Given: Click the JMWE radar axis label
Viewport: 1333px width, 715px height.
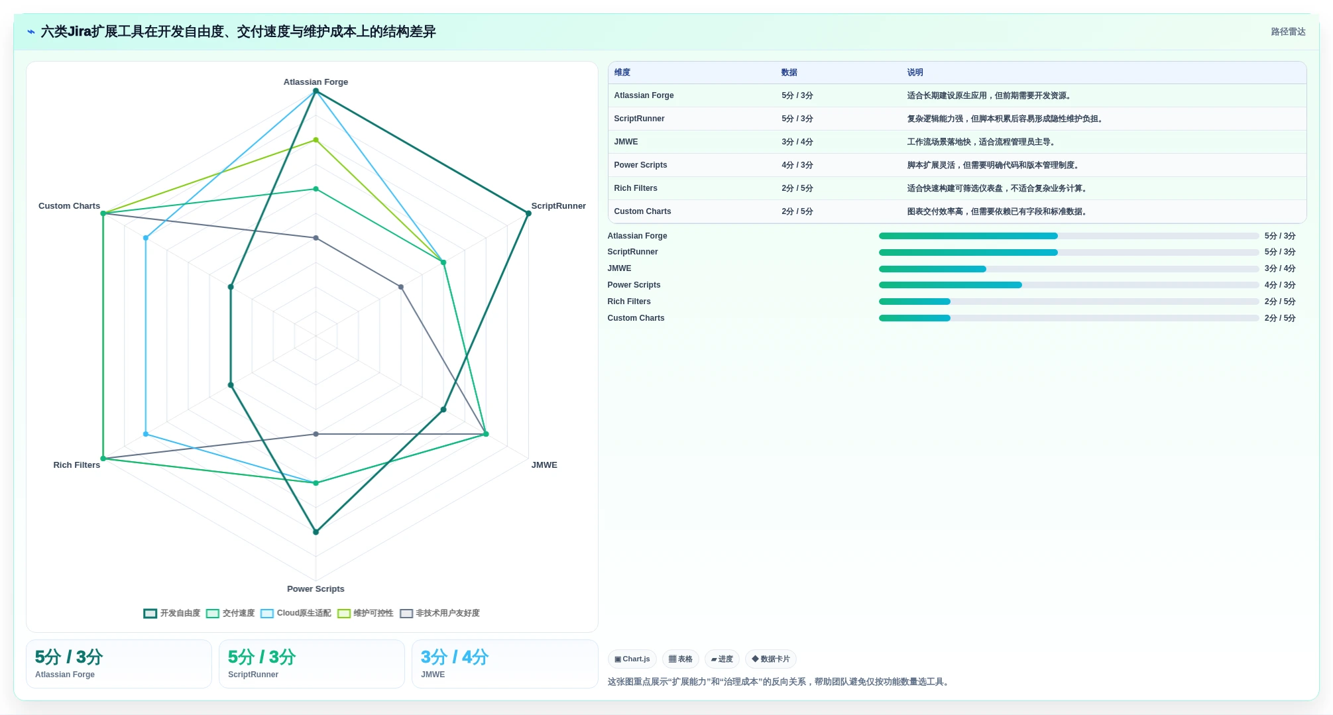Looking at the screenshot, I should [544, 465].
